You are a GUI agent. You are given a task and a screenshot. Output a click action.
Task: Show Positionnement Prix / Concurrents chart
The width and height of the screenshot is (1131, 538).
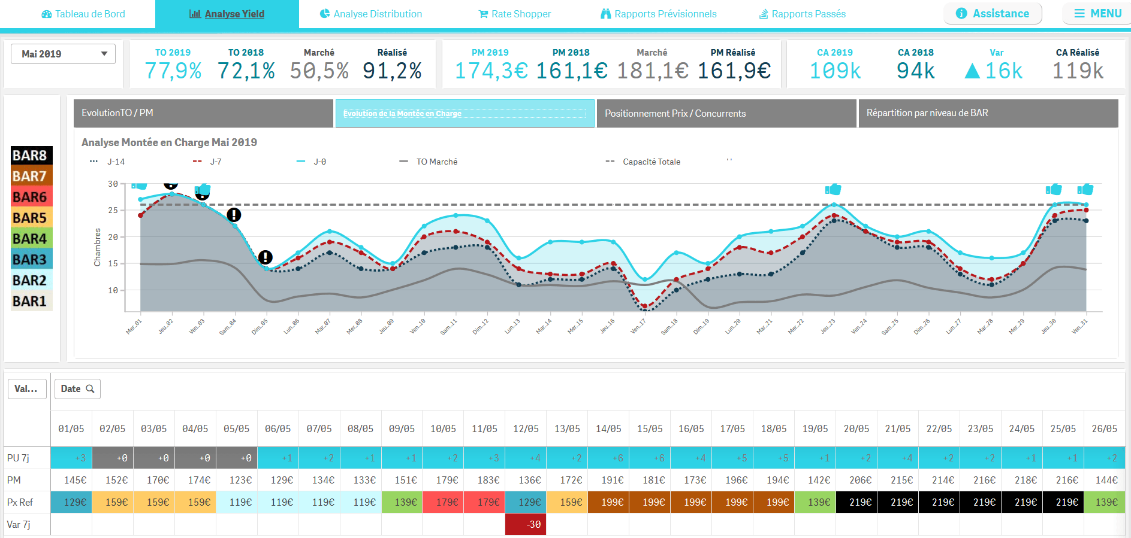point(726,113)
